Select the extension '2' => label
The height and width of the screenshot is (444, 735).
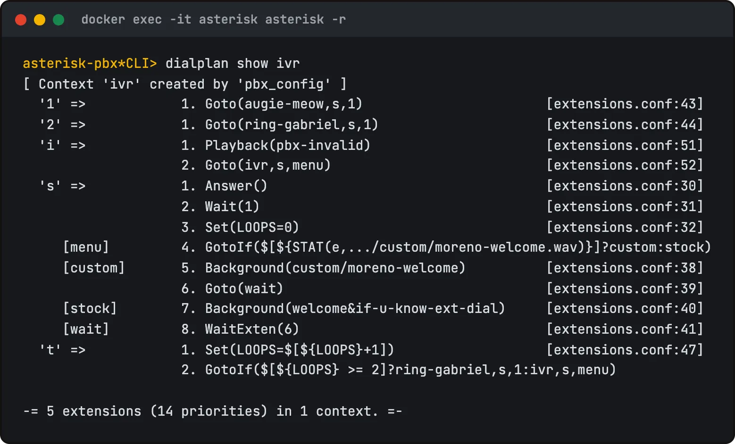tap(62, 125)
